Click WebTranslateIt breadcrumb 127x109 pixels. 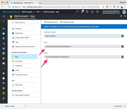click(27, 12)
